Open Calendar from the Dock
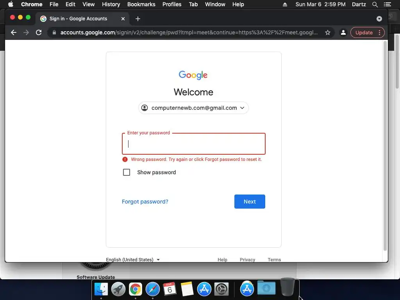The image size is (400, 300). (170, 289)
